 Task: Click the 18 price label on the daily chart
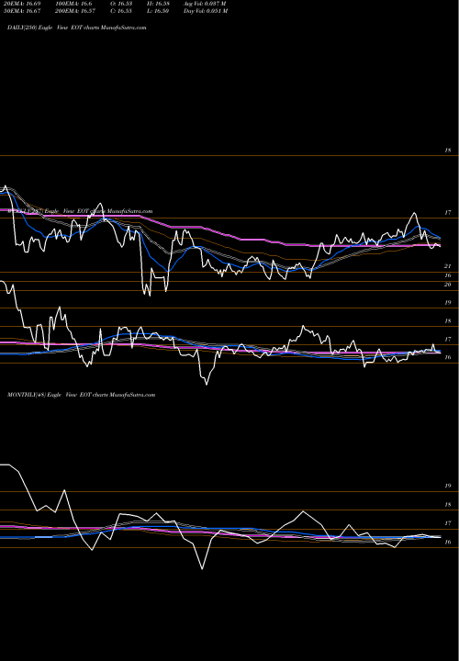point(448,150)
